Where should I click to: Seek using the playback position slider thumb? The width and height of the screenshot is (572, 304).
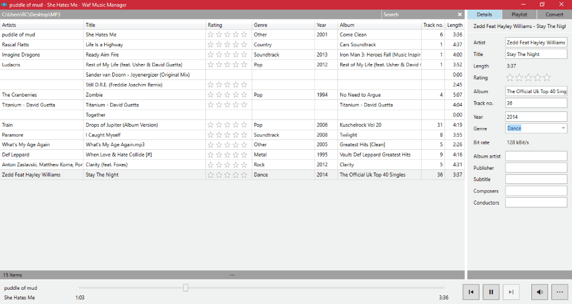[185, 287]
